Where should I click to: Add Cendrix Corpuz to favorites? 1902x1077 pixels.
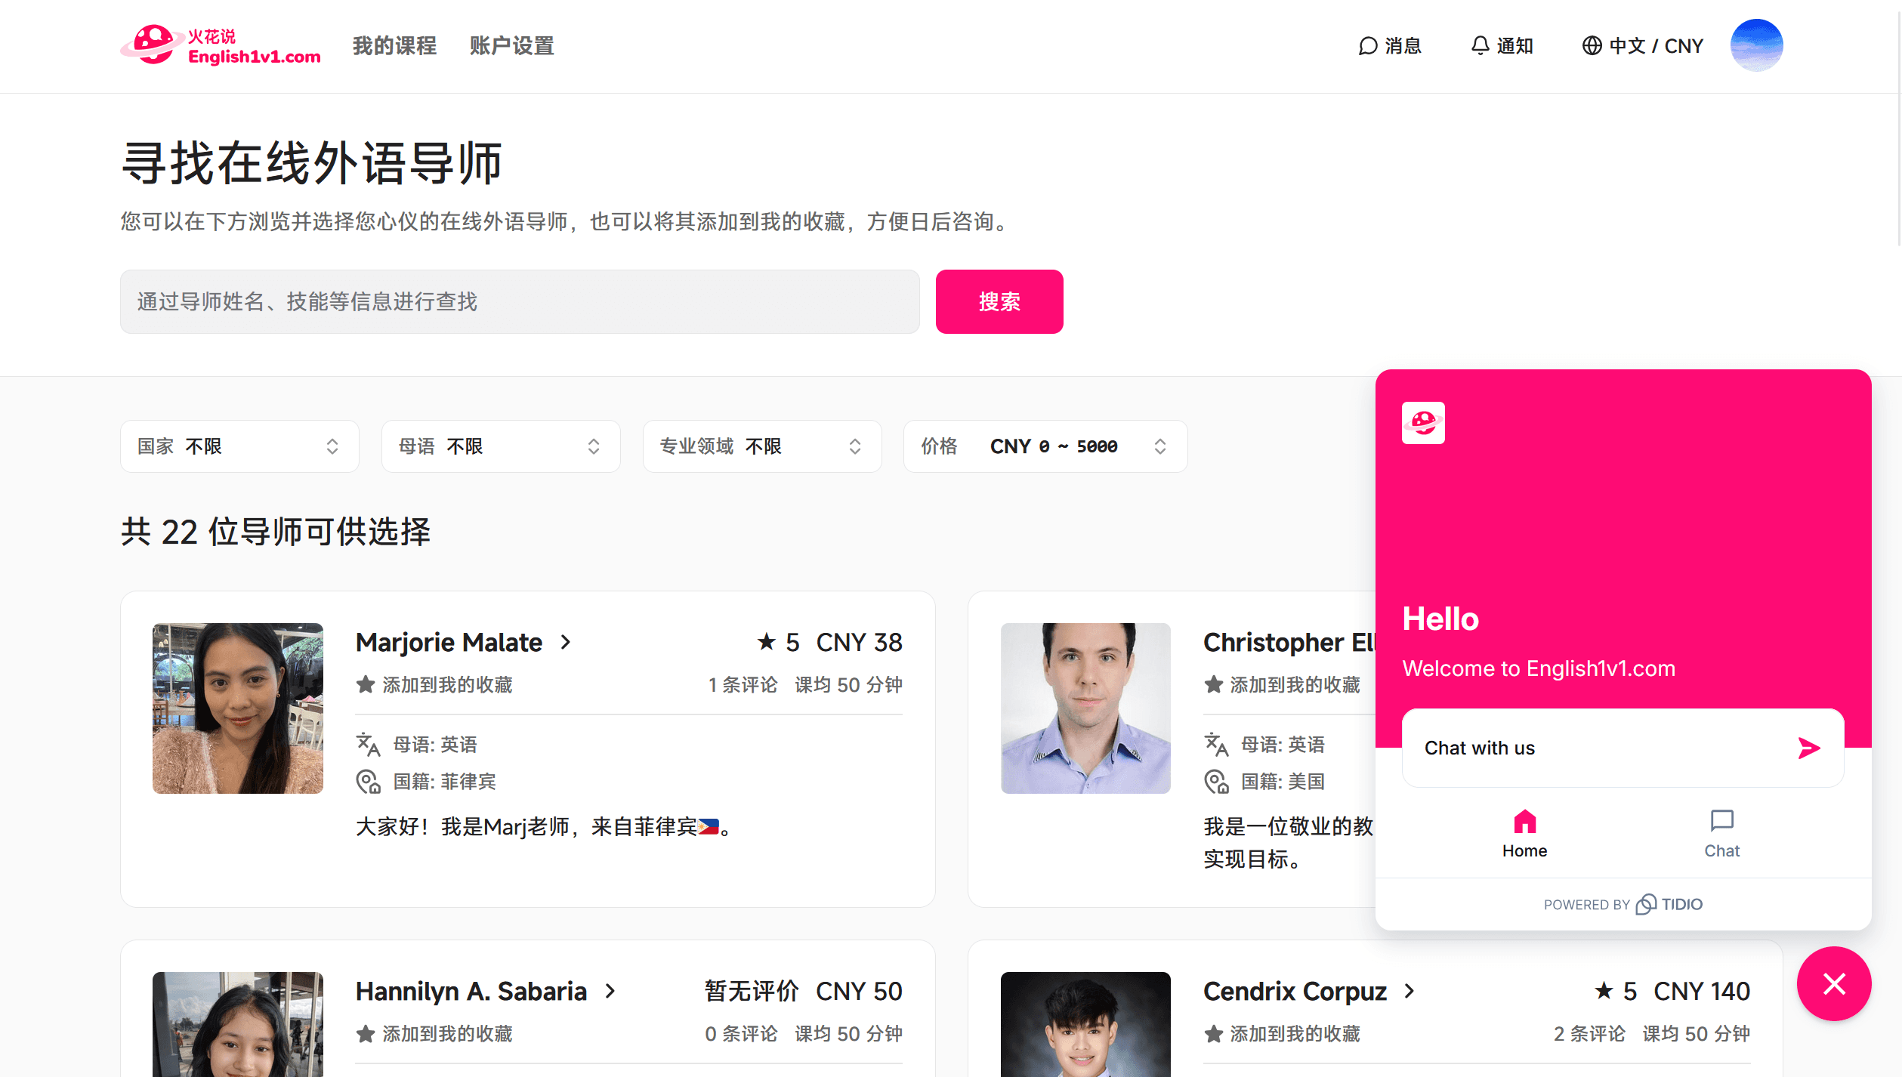1283,1034
